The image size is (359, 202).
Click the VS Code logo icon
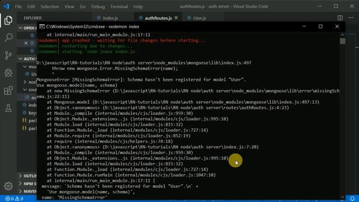click(6, 6)
